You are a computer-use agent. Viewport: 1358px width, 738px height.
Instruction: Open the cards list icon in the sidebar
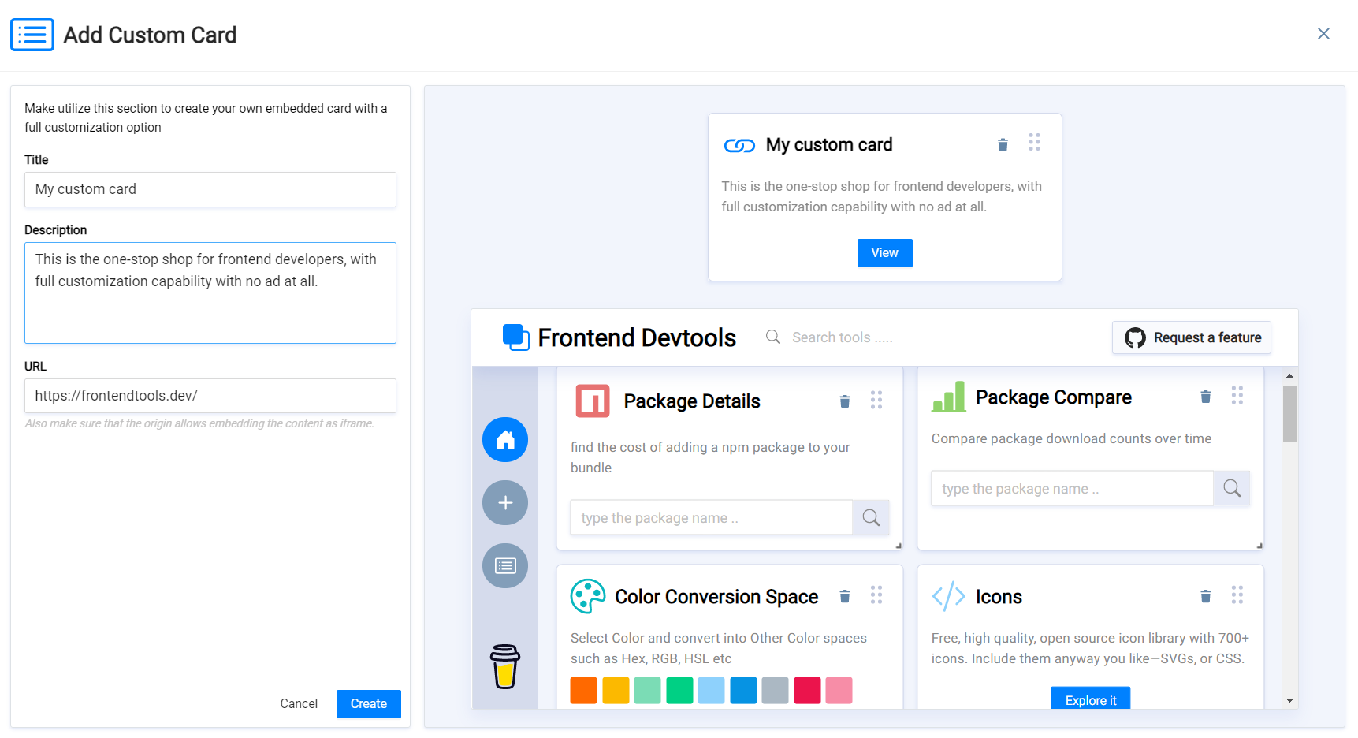click(505, 565)
